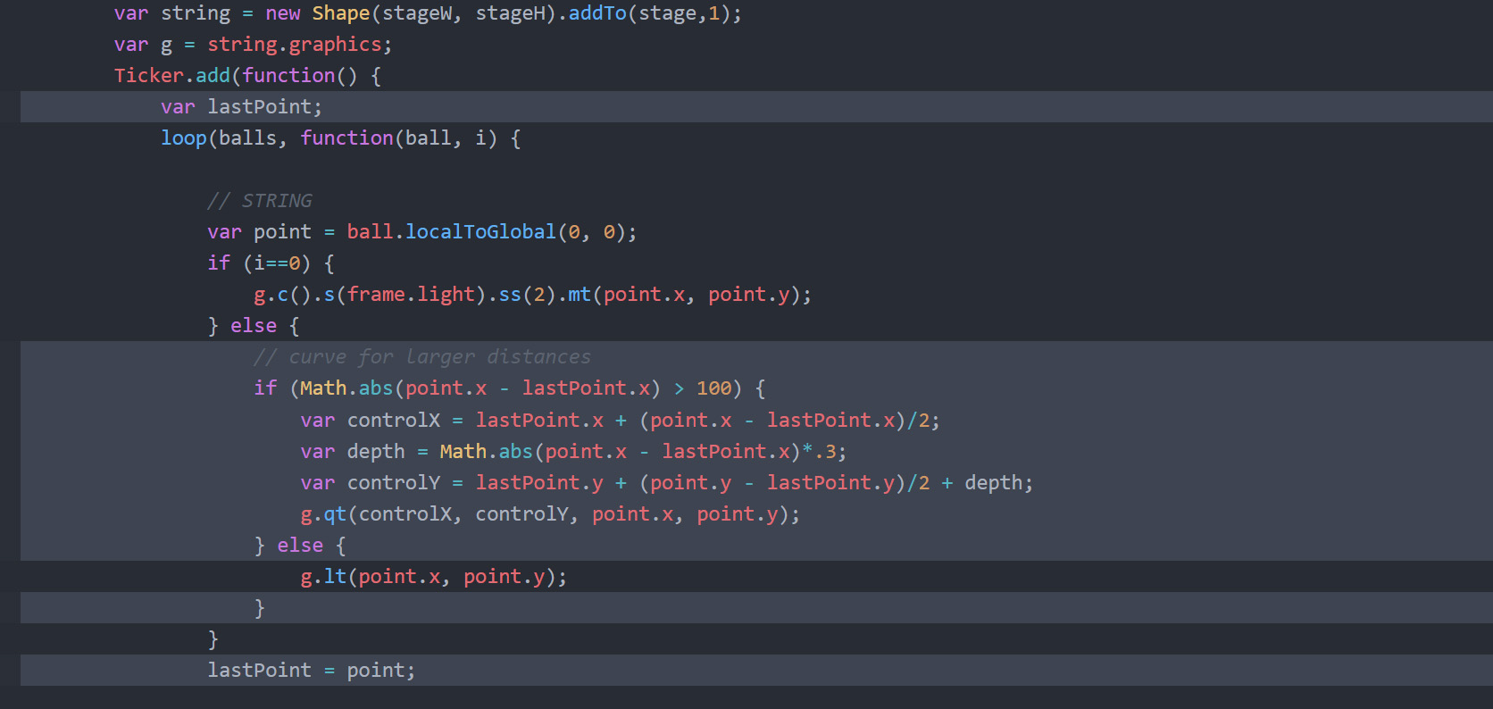Click 'stageH' in the Shape constructor

coord(511,13)
